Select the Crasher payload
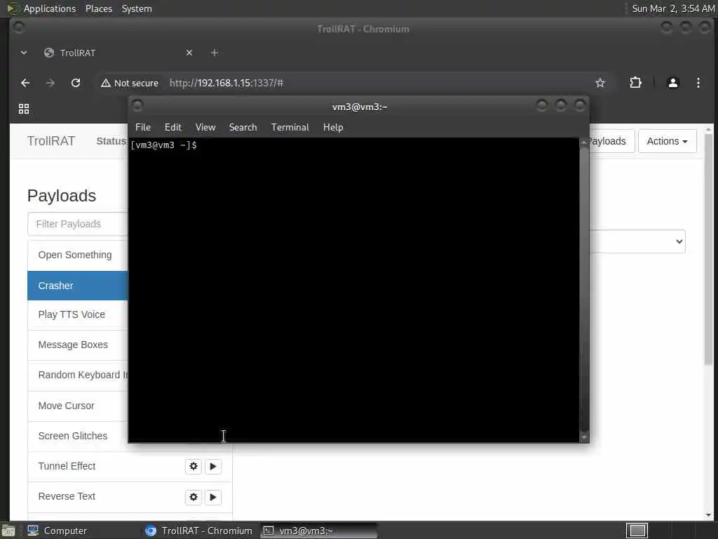This screenshot has width=718, height=539. point(78,286)
